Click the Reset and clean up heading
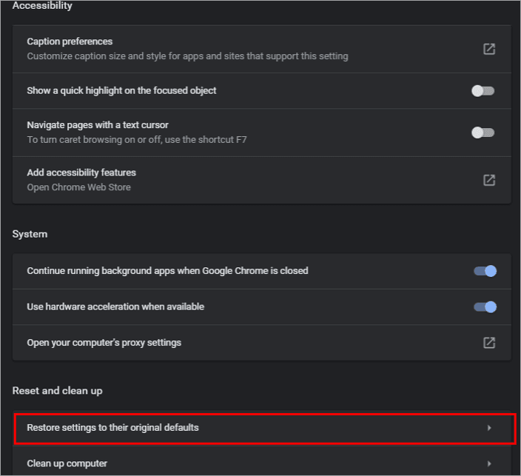This screenshot has width=521, height=476. tap(57, 390)
